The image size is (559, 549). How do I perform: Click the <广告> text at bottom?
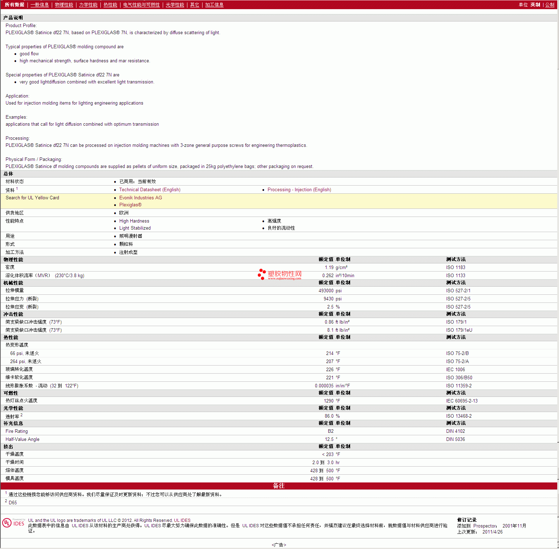(x=279, y=545)
